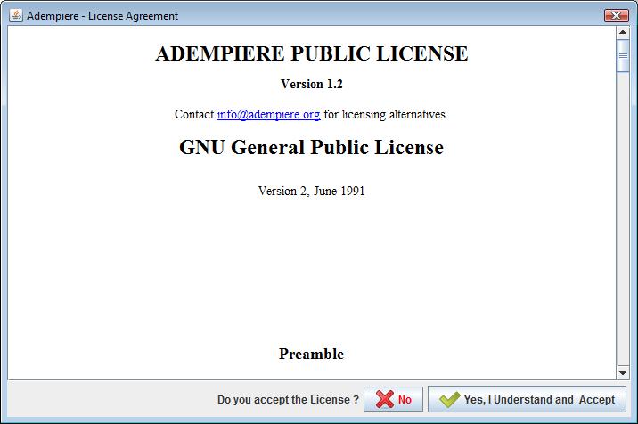The image size is (638, 424).
Task: Close the License Agreement window
Action: coord(616,15)
